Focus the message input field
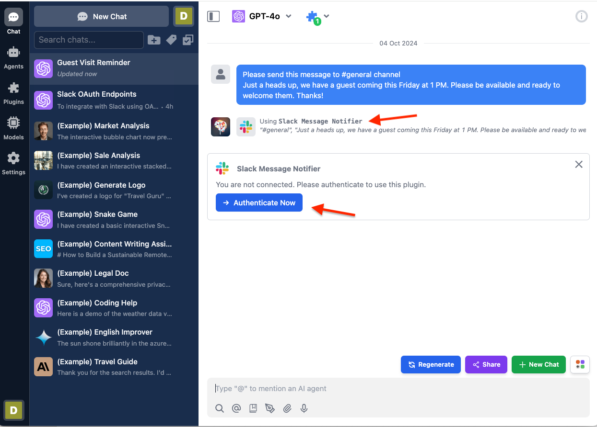This screenshot has height=427, width=597. [x=398, y=389]
